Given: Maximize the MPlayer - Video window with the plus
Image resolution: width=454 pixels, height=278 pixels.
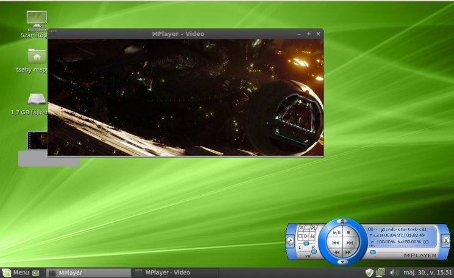Looking at the screenshot, I should (x=309, y=34).
